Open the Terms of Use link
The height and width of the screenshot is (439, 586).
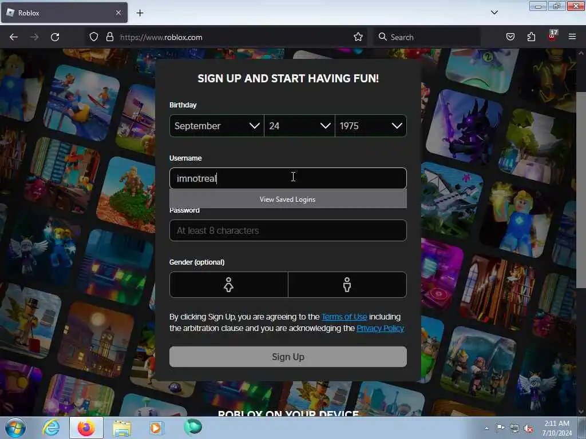[344, 317]
